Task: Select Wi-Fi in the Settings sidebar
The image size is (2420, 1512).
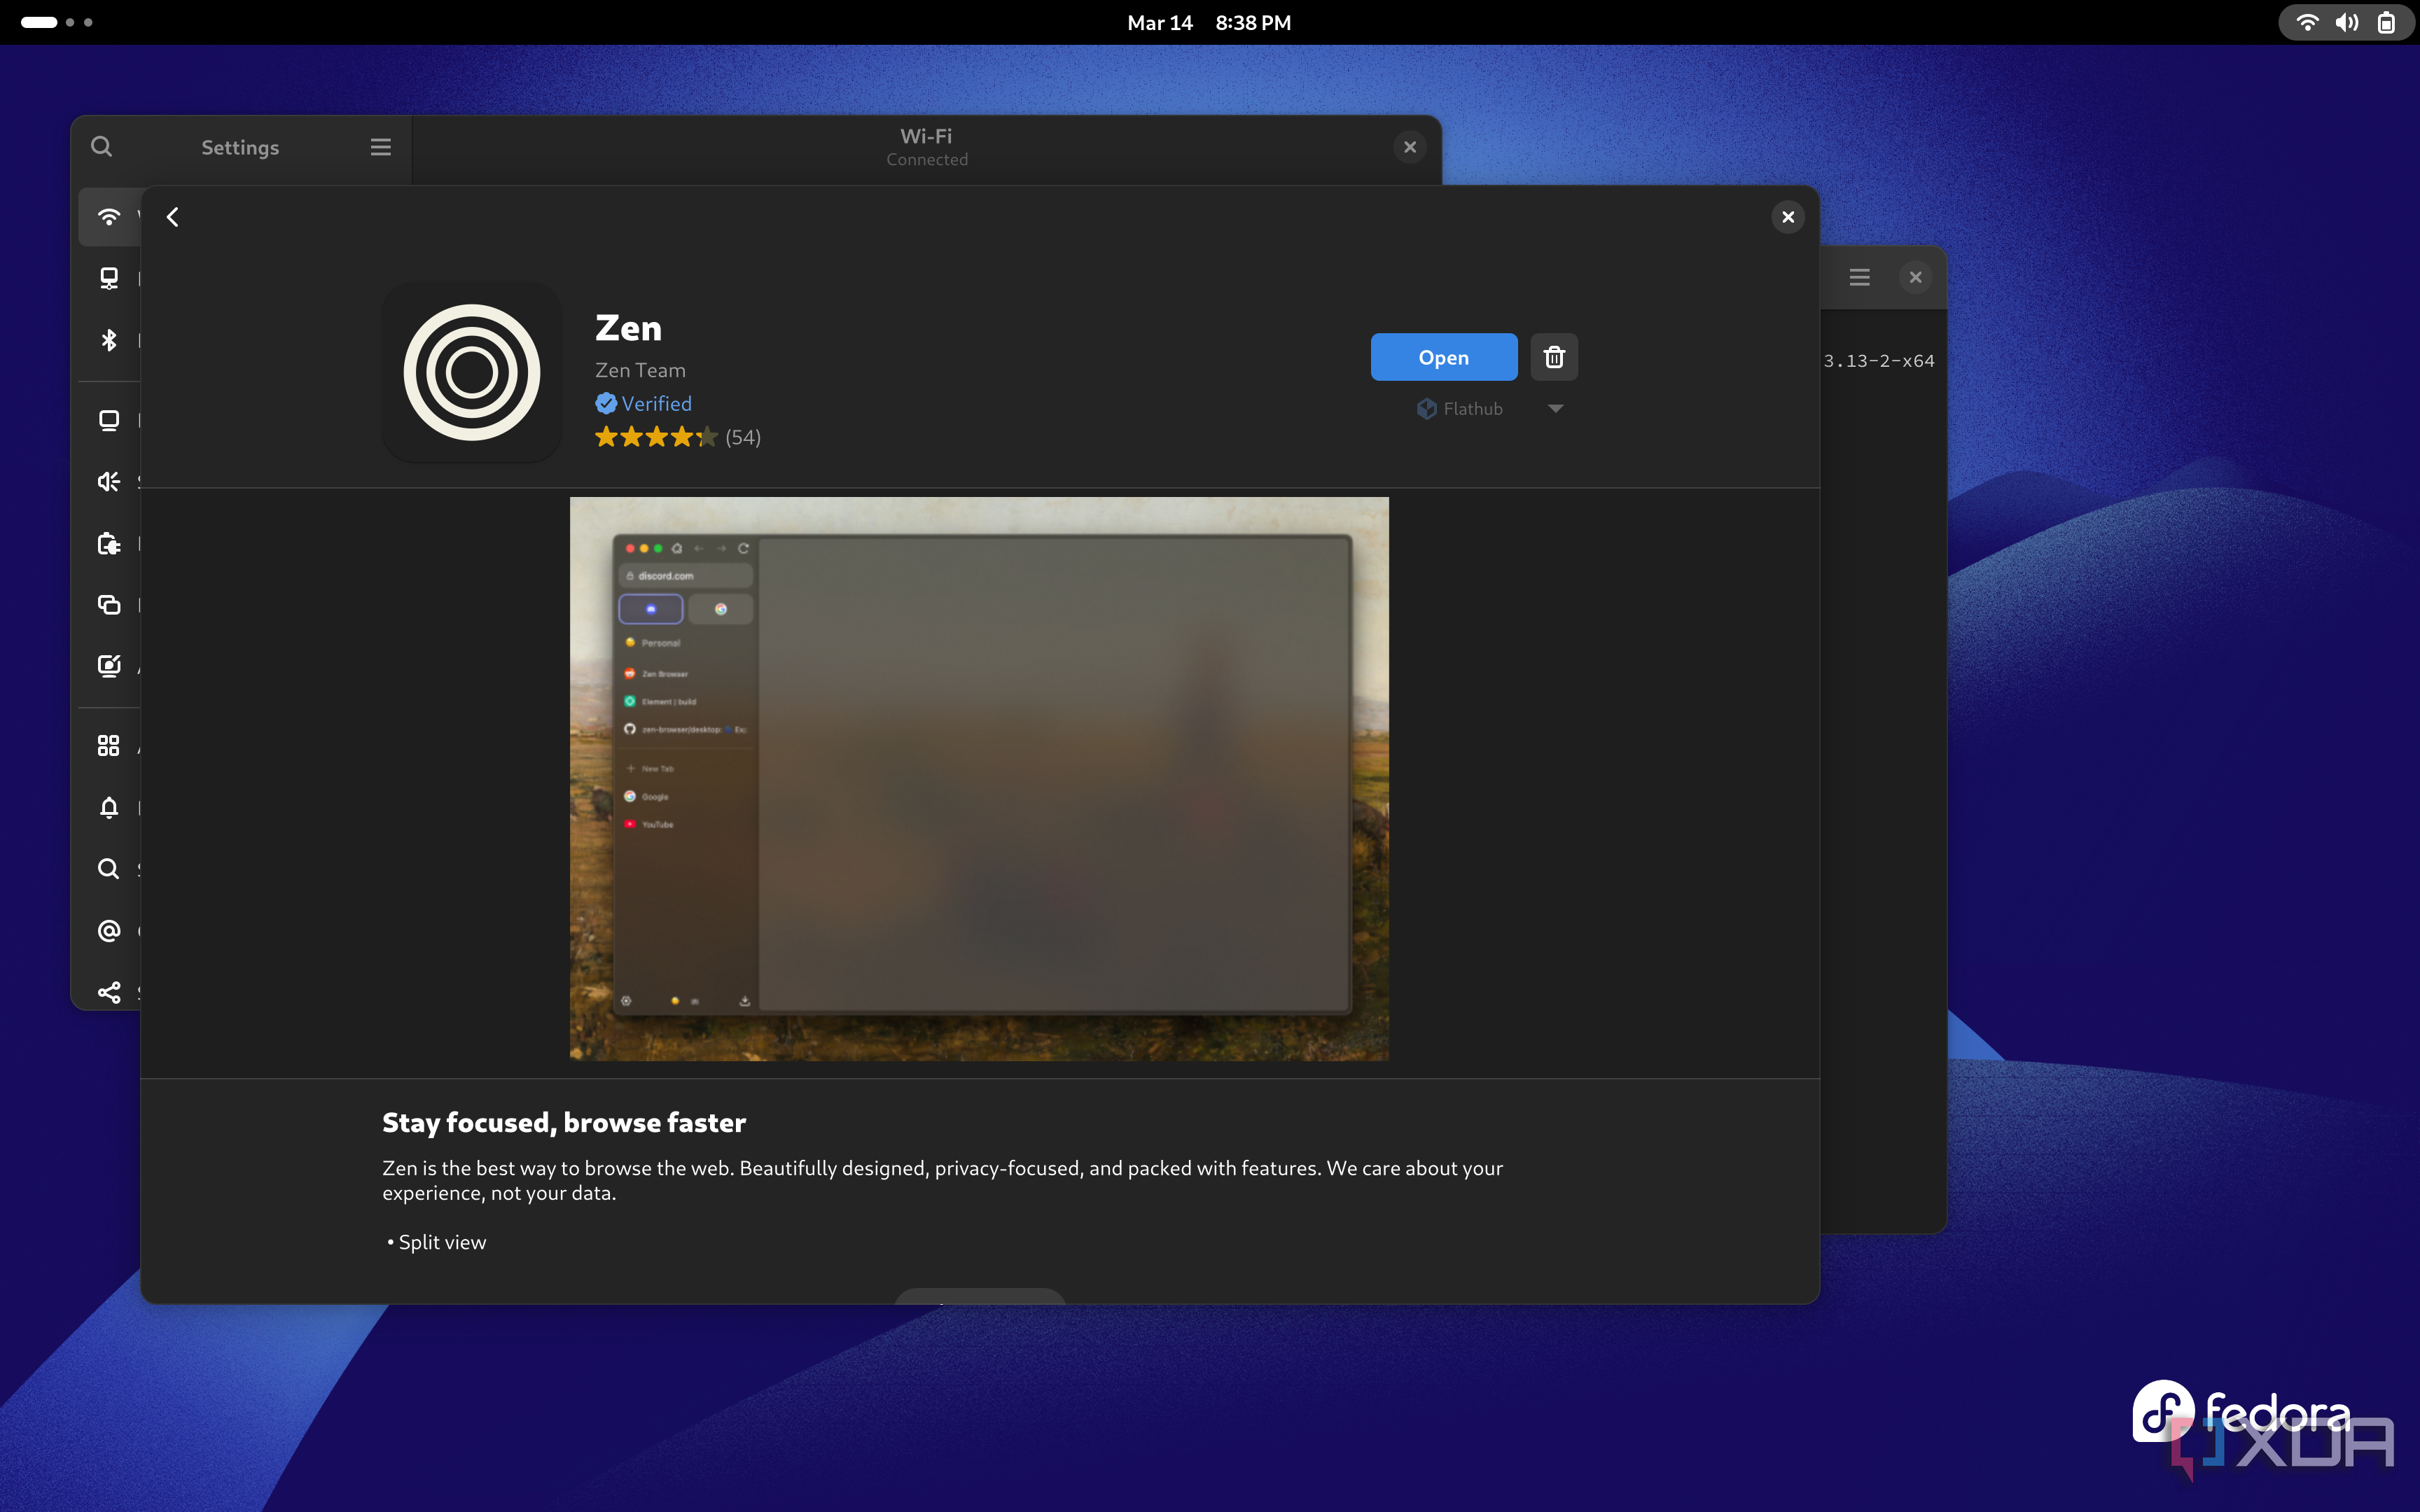Action: click(x=109, y=217)
